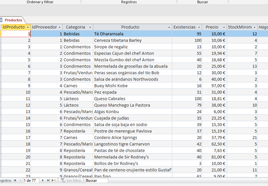Open the Producto column dropdown arrow
The width and height of the screenshot is (268, 186).
point(168,27)
